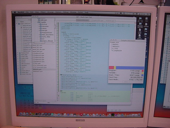Screen dimensions: 170x128
Task: Select the mini drive icon on the desktop
Action: click(147, 19)
